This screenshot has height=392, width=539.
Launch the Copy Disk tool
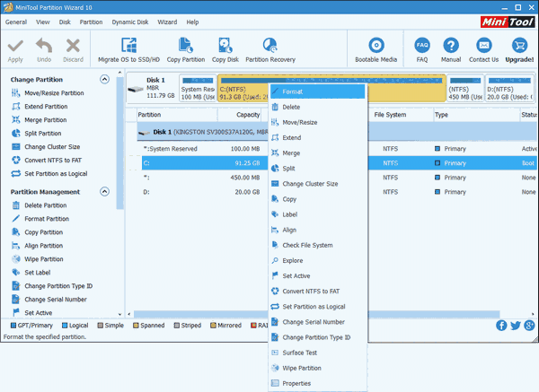pos(225,45)
